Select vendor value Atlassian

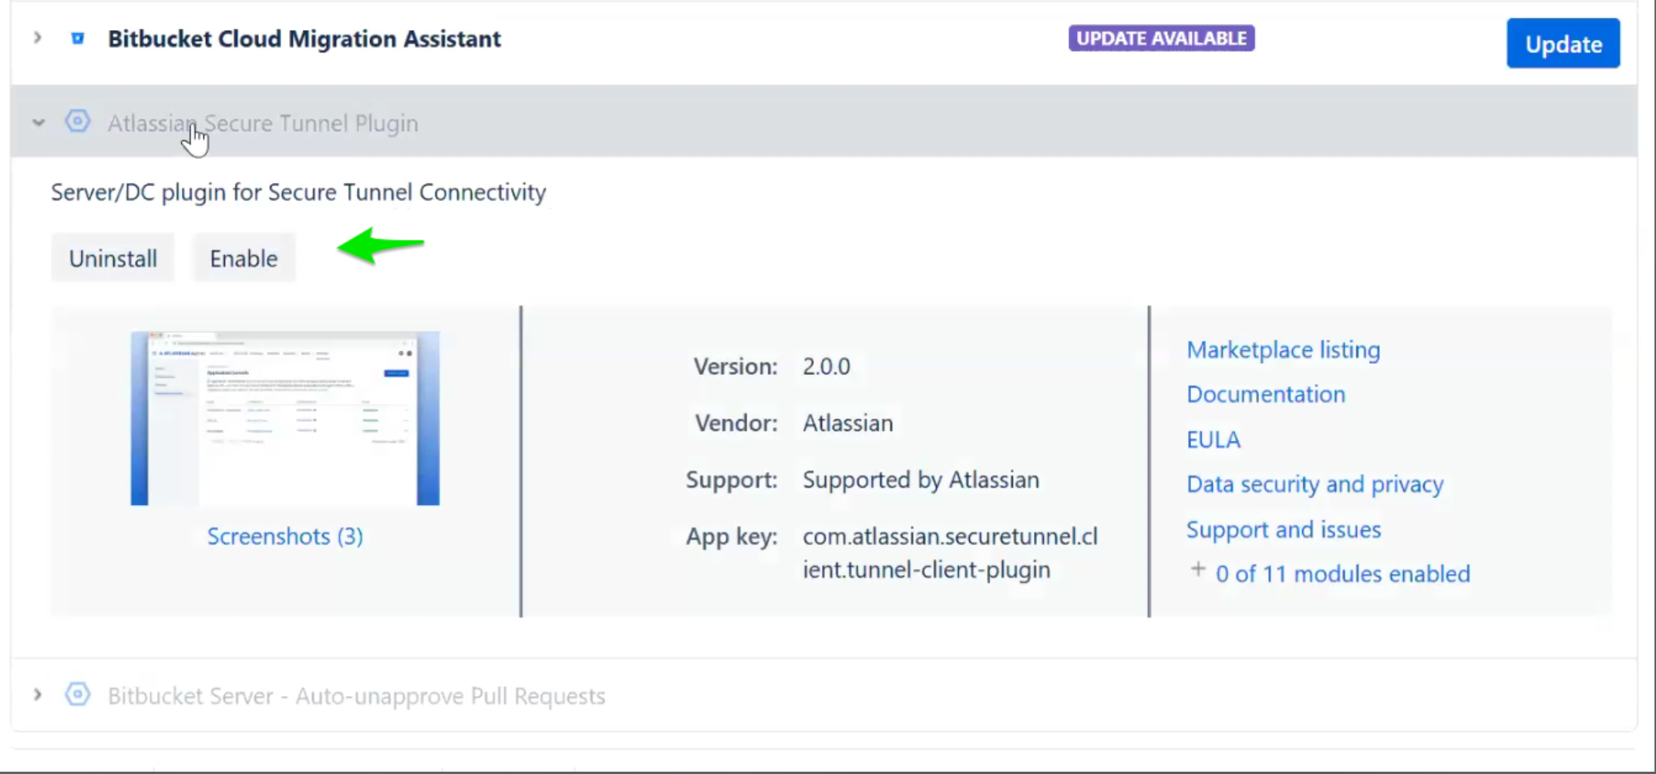[x=848, y=423]
